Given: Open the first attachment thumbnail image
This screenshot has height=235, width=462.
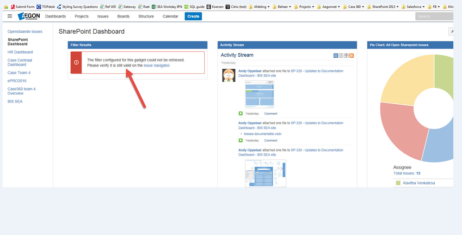Looking at the screenshot, I should point(259,94).
